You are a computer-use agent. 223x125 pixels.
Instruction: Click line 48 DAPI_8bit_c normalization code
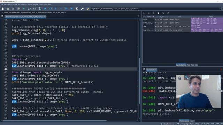(x=43, y=95)
